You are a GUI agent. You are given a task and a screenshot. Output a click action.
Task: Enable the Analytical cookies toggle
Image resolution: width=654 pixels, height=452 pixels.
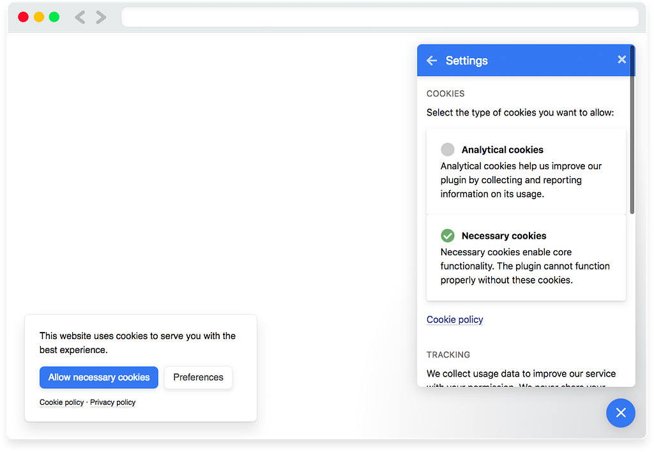tap(448, 149)
